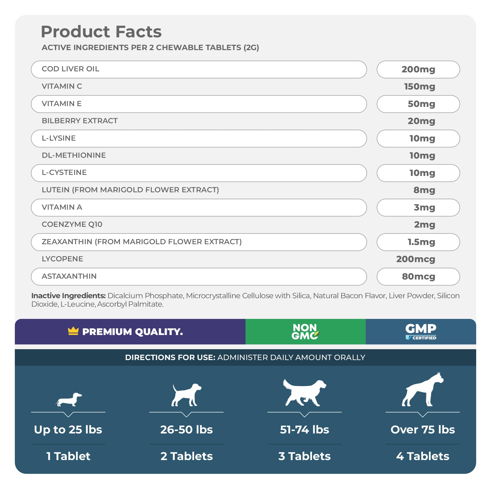The height and width of the screenshot is (491, 491).
Task: Select the VITAMIN E ingredient row
Action: [x=199, y=104]
